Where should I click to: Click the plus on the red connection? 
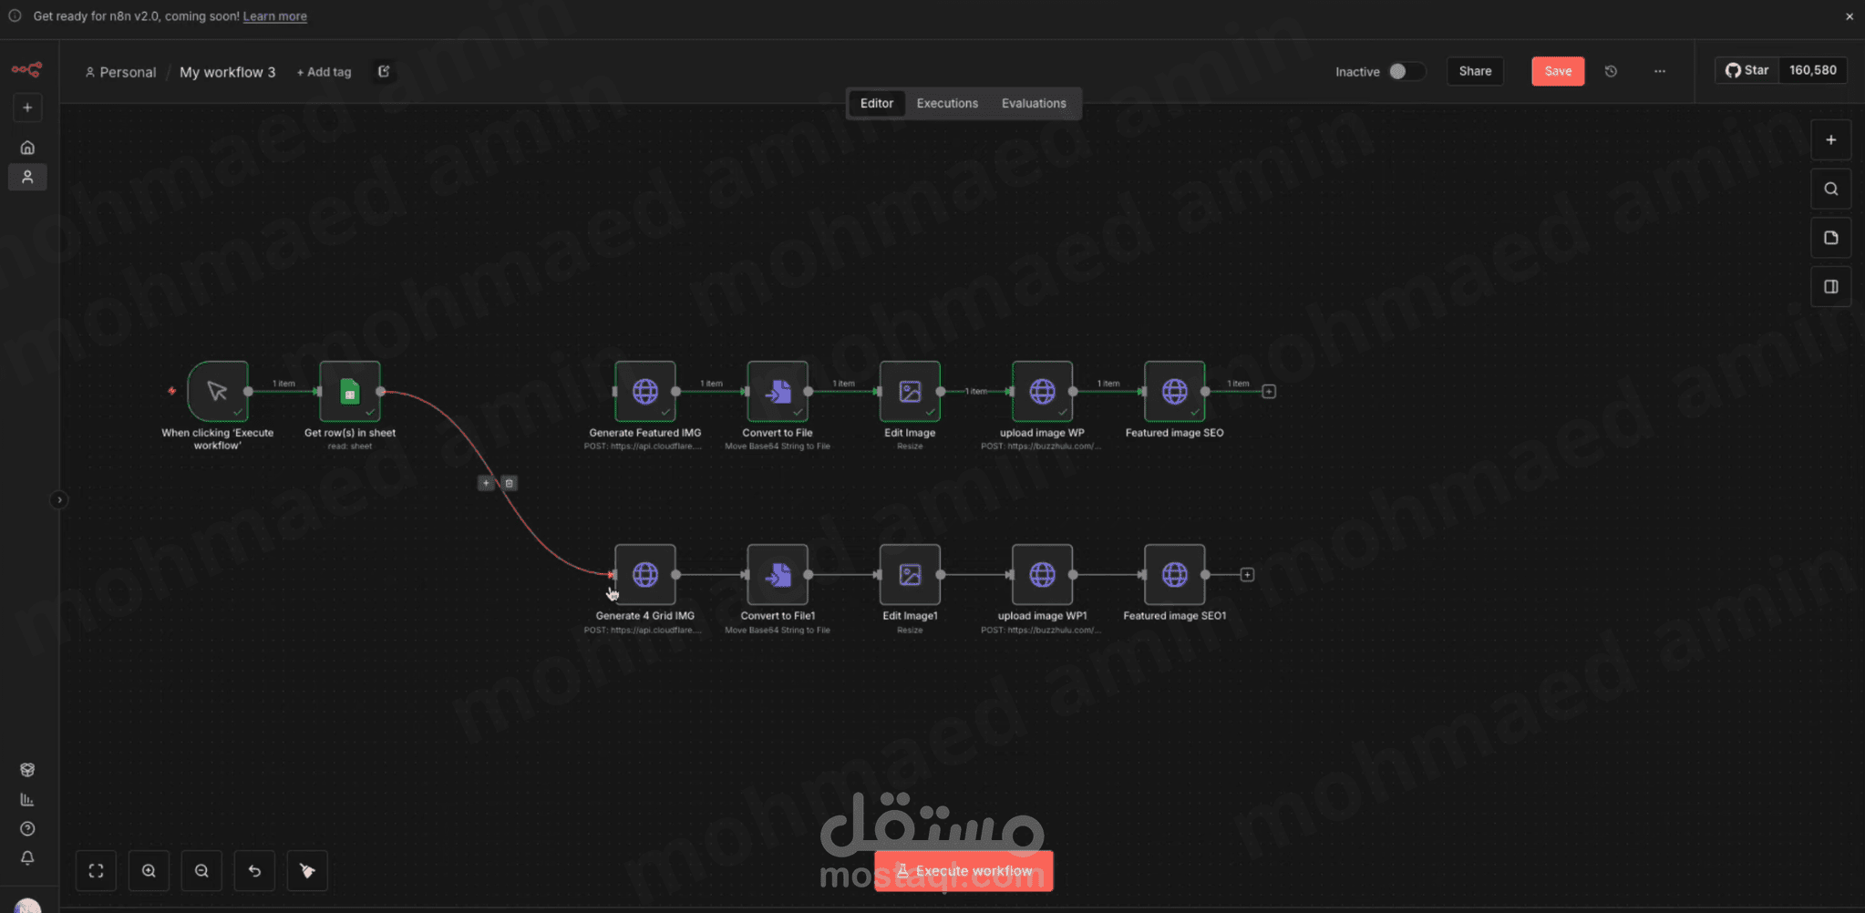tap(486, 483)
